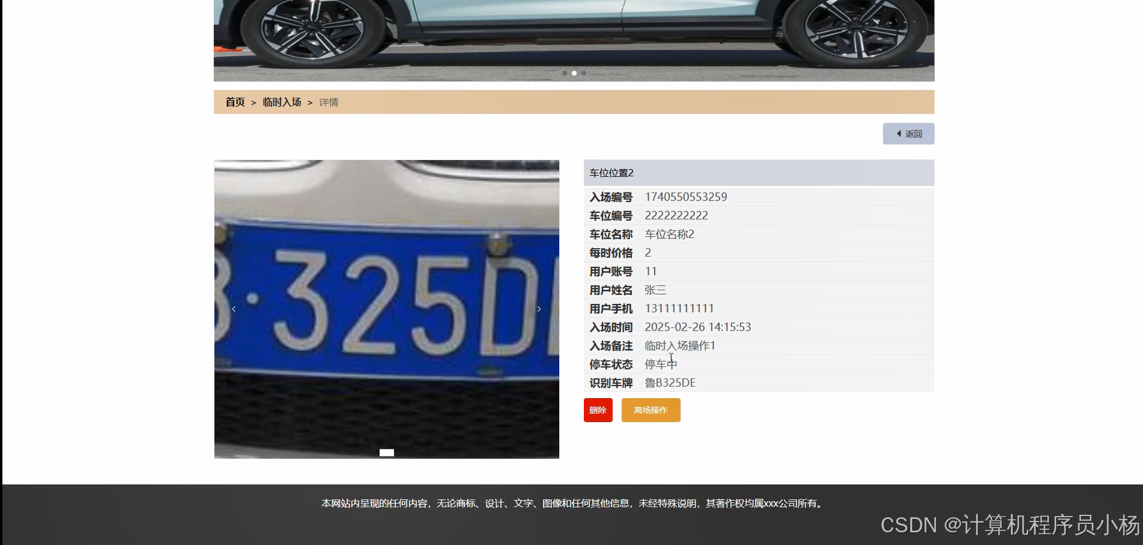Click the 车位编号 label
The height and width of the screenshot is (545, 1143).
click(611, 216)
